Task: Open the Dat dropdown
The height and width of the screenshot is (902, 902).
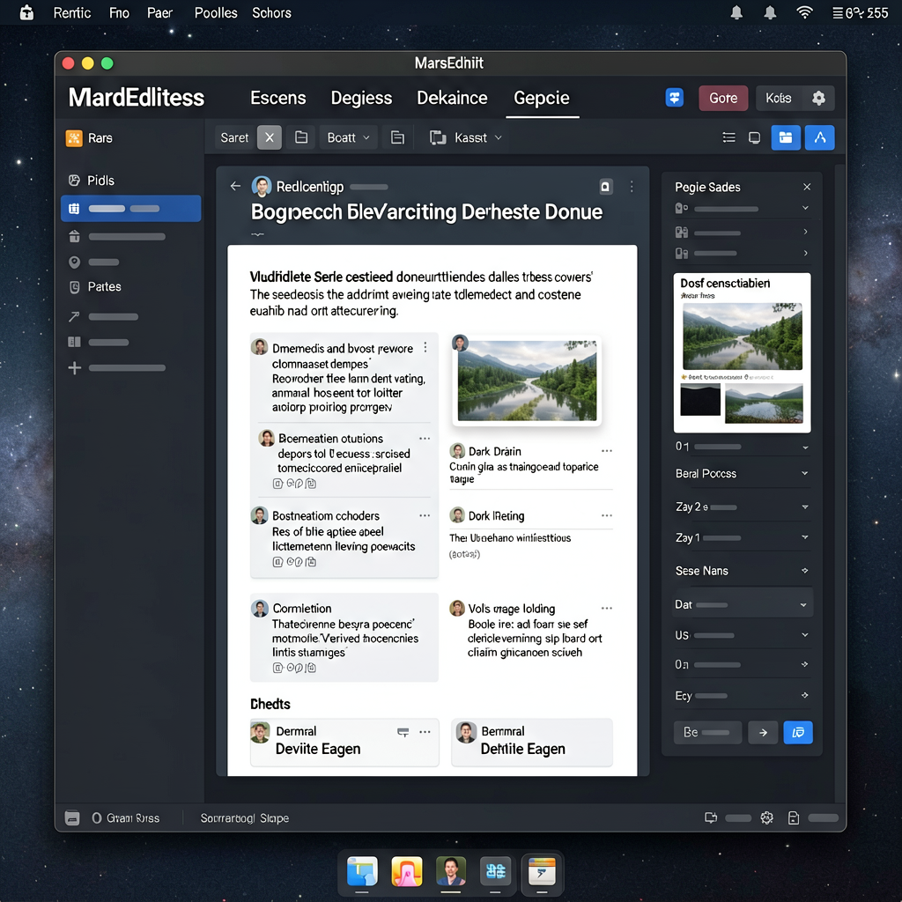Action: pyautogui.click(x=742, y=604)
